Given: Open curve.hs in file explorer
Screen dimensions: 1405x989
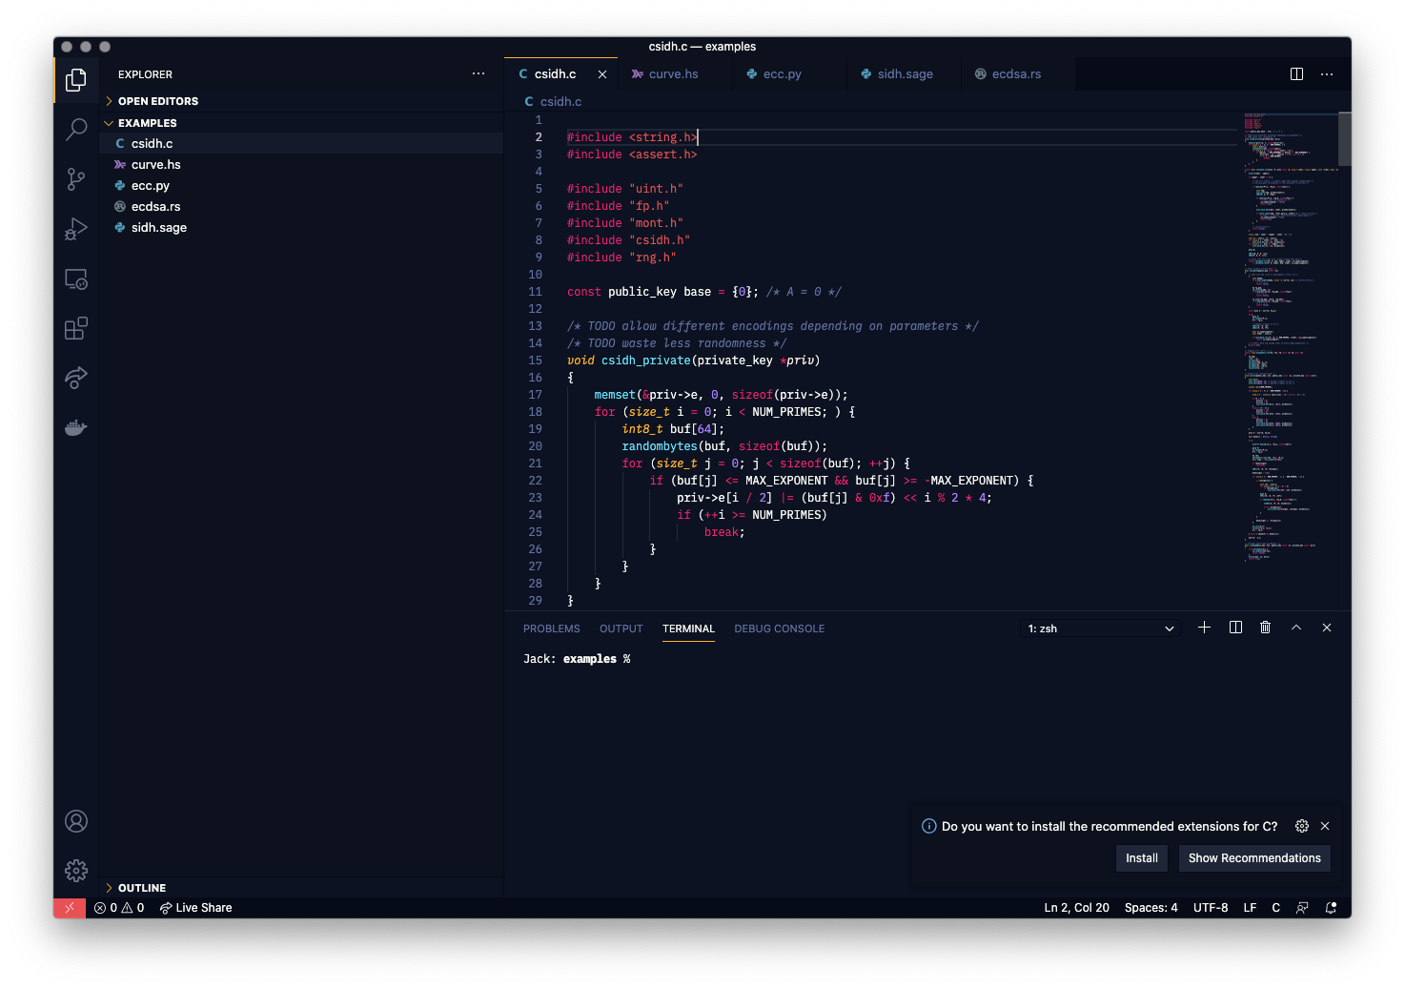Looking at the screenshot, I should 301,165.
